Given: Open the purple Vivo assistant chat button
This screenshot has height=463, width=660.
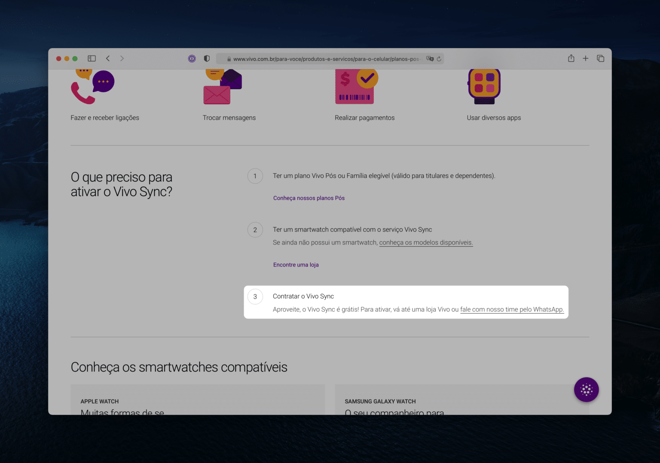Looking at the screenshot, I should coord(586,390).
